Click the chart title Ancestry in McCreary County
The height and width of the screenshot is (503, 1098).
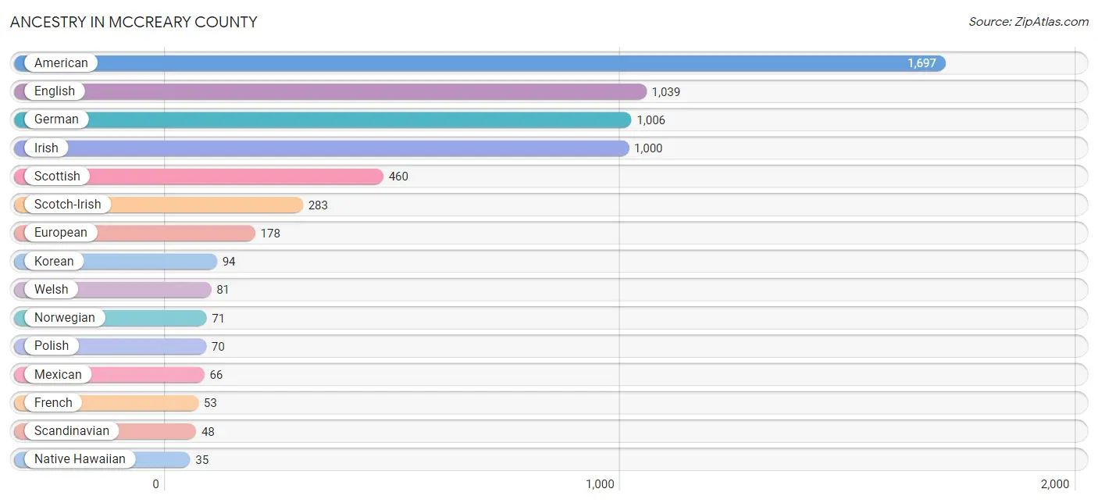click(x=134, y=22)
